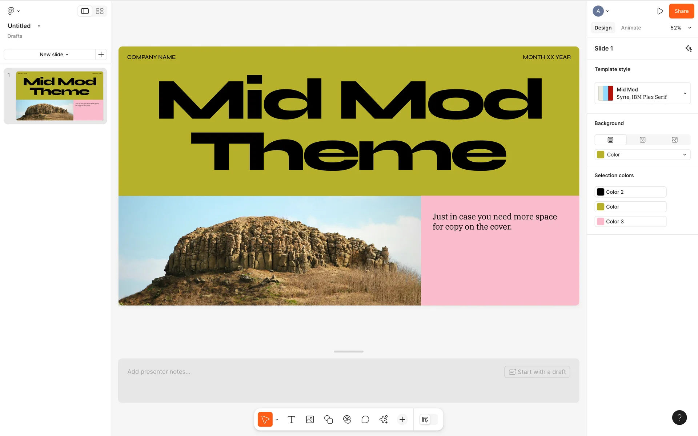
Task: Switch to grid view layout
Action: 100,11
